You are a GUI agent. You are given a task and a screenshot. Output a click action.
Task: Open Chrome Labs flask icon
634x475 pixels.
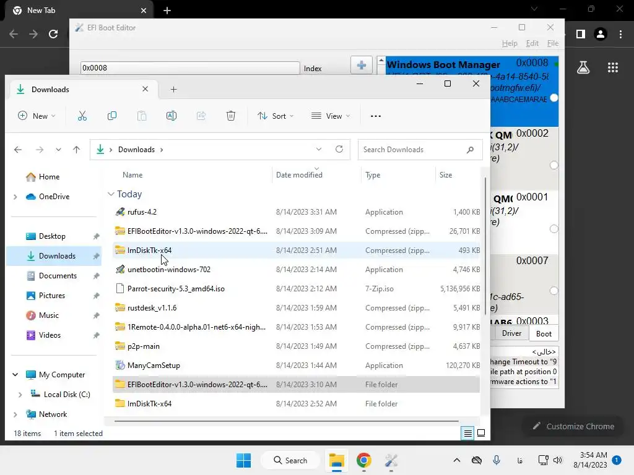(583, 67)
